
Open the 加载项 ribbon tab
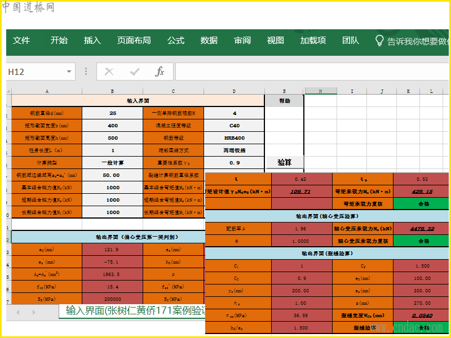pyautogui.click(x=313, y=41)
